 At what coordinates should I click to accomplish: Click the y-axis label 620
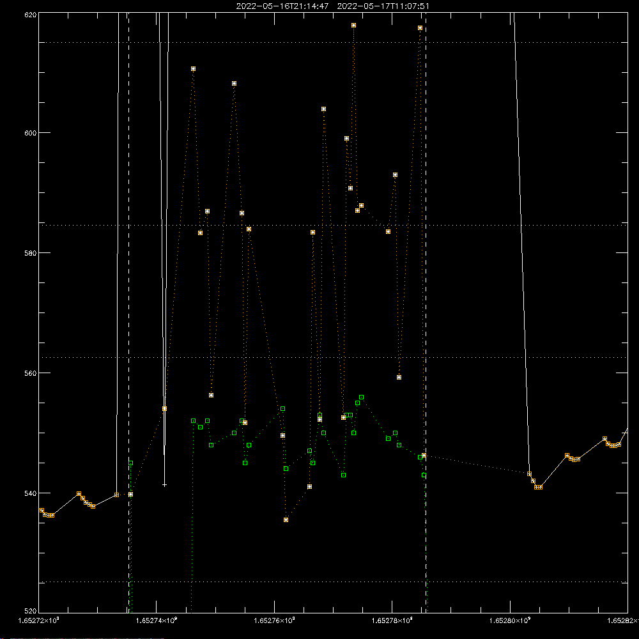coord(31,15)
